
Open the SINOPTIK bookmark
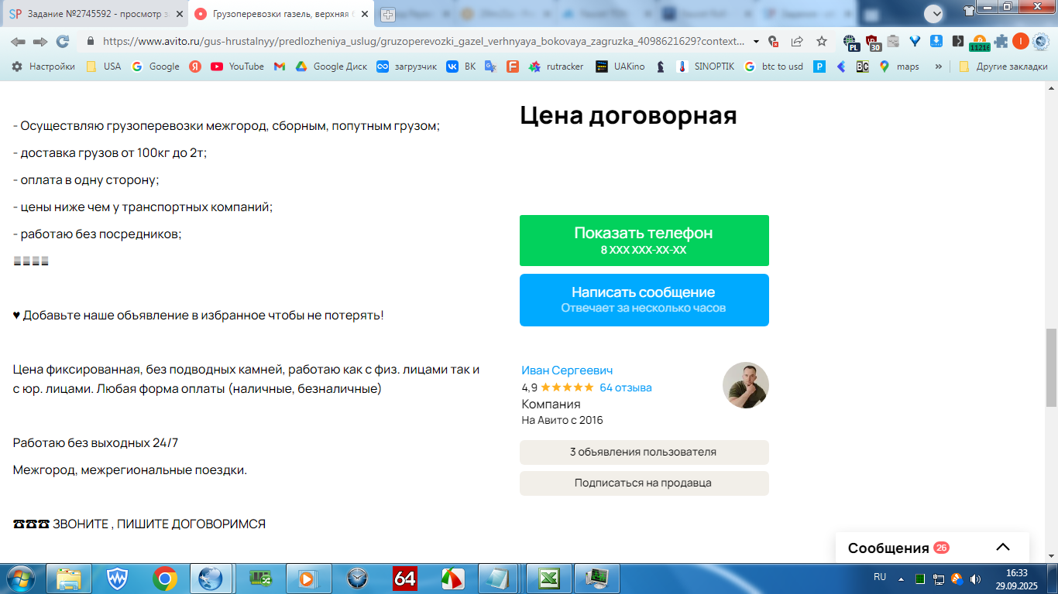pyautogui.click(x=706, y=67)
